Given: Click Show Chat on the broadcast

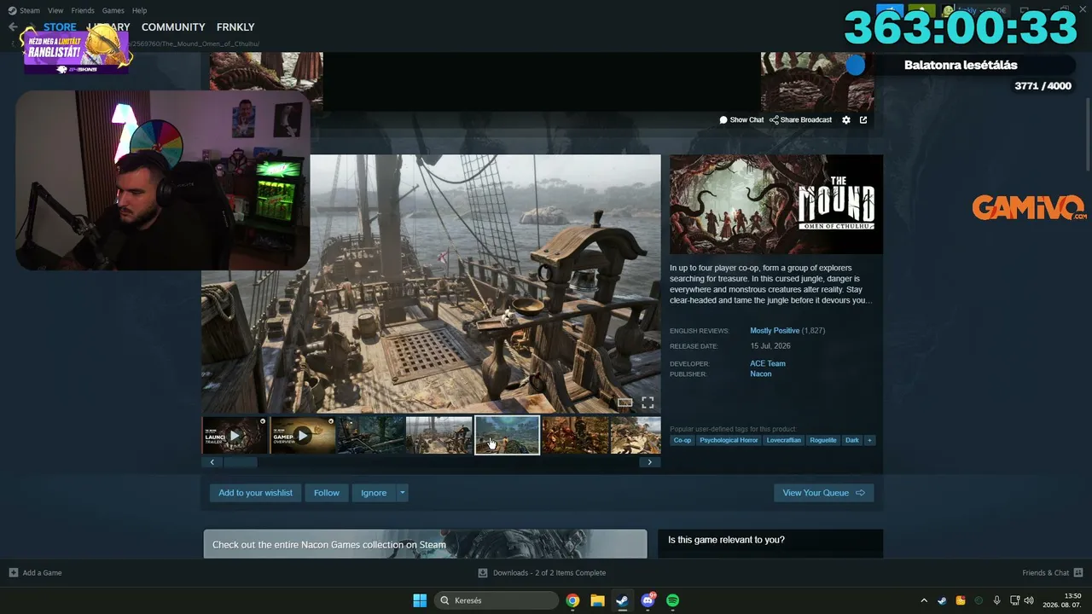Looking at the screenshot, I should pyautogui.click(x=741, y=120).
